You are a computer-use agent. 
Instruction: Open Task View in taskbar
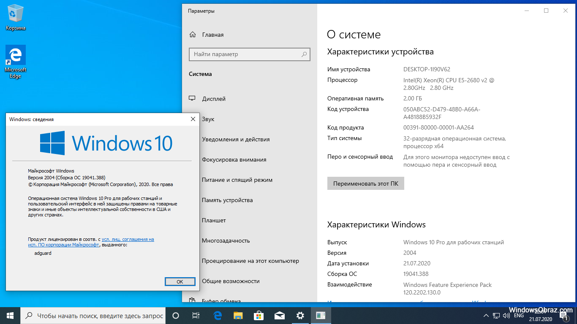click(196, 316)
